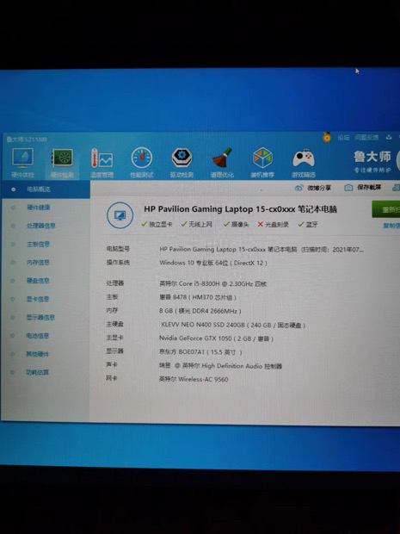Click 'Core i5-8300H @ 2.30GHz' processor value
Screen dimensions: 400x534
(x=213, y=283)
